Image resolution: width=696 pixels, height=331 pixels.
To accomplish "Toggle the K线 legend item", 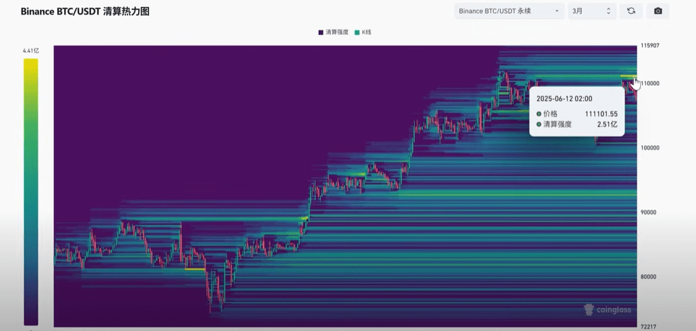I will (363, 32).
